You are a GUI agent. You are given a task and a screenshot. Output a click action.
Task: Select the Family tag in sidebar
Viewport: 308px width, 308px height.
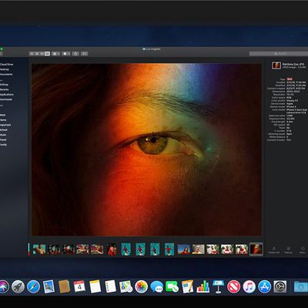coord(4,145)
